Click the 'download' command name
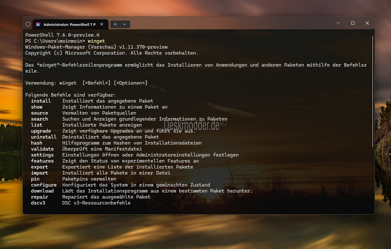The image size is (391, 249). coord(42,191)
